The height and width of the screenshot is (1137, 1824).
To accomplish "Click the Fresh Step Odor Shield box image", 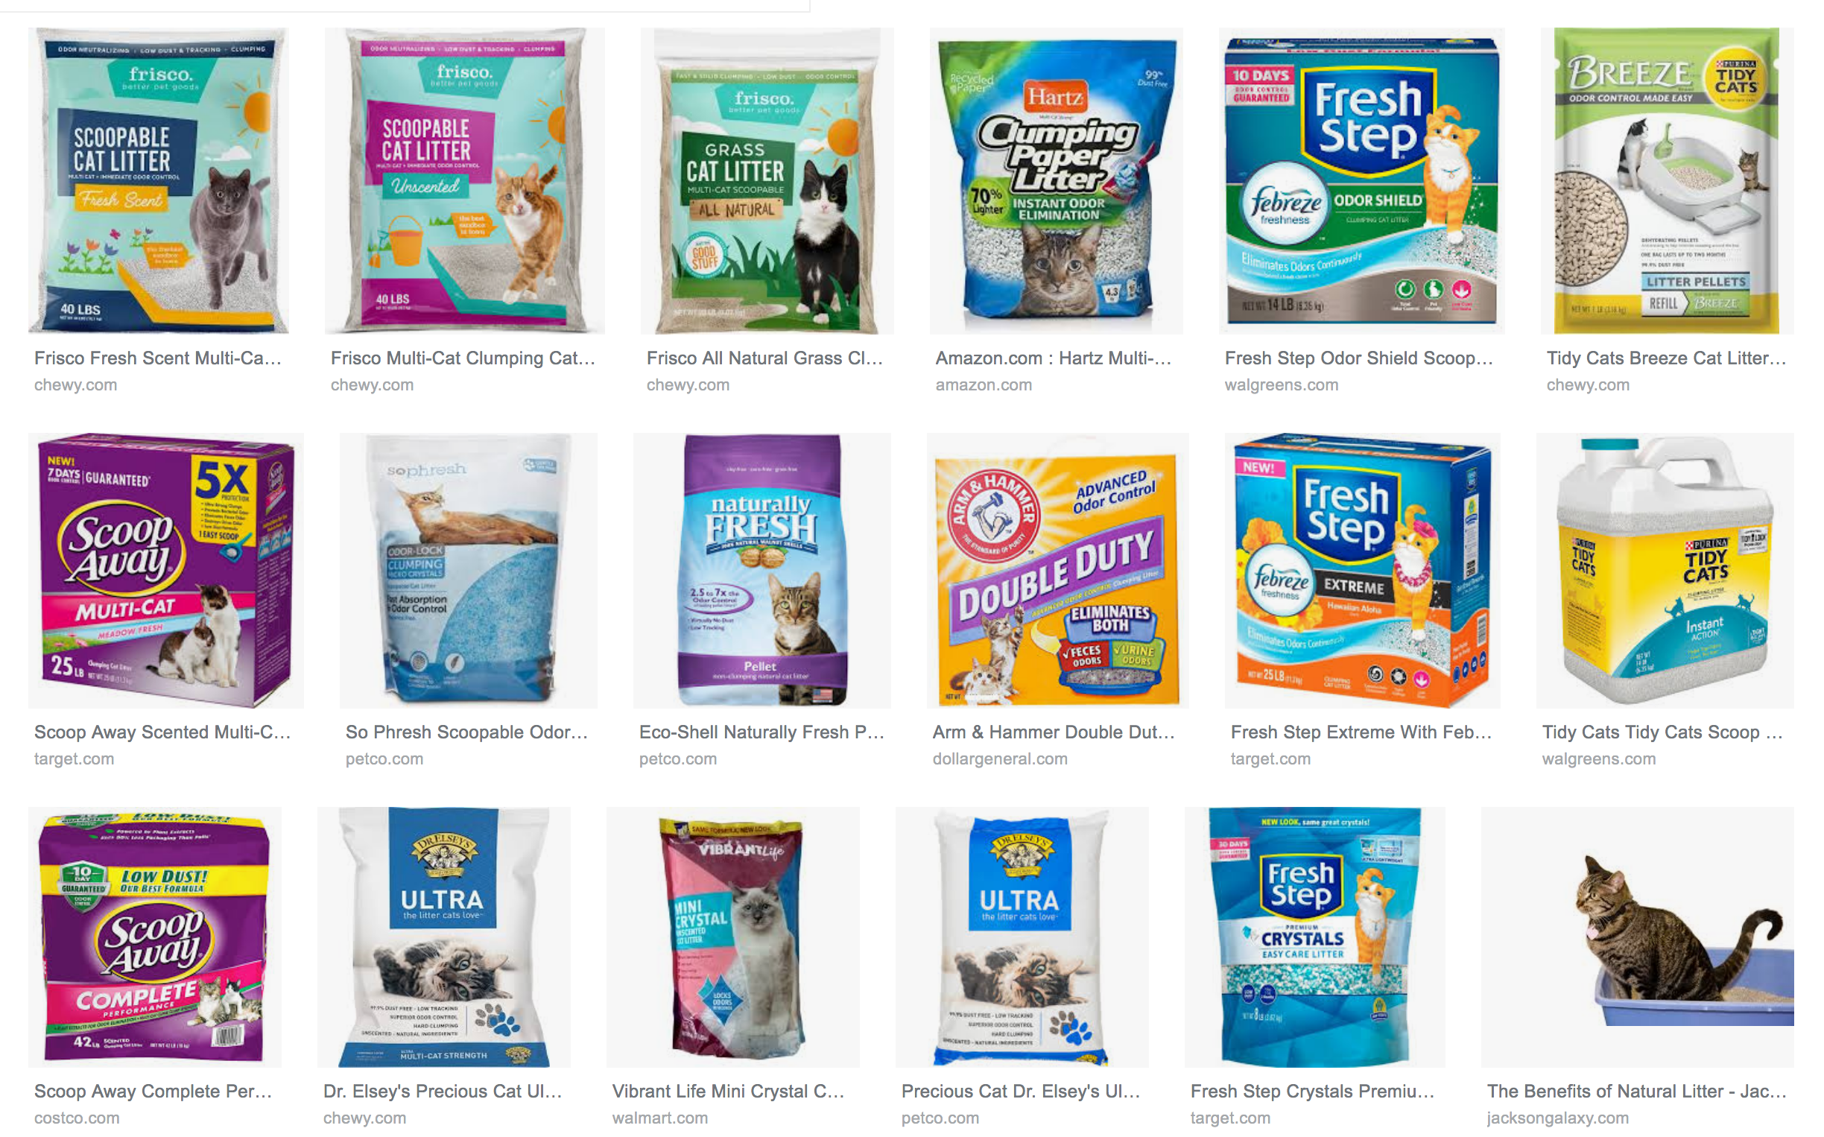I will (x=1361, y=180).
